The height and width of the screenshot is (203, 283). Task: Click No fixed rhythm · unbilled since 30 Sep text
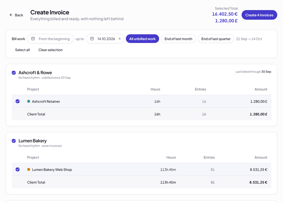pos(45,77)
